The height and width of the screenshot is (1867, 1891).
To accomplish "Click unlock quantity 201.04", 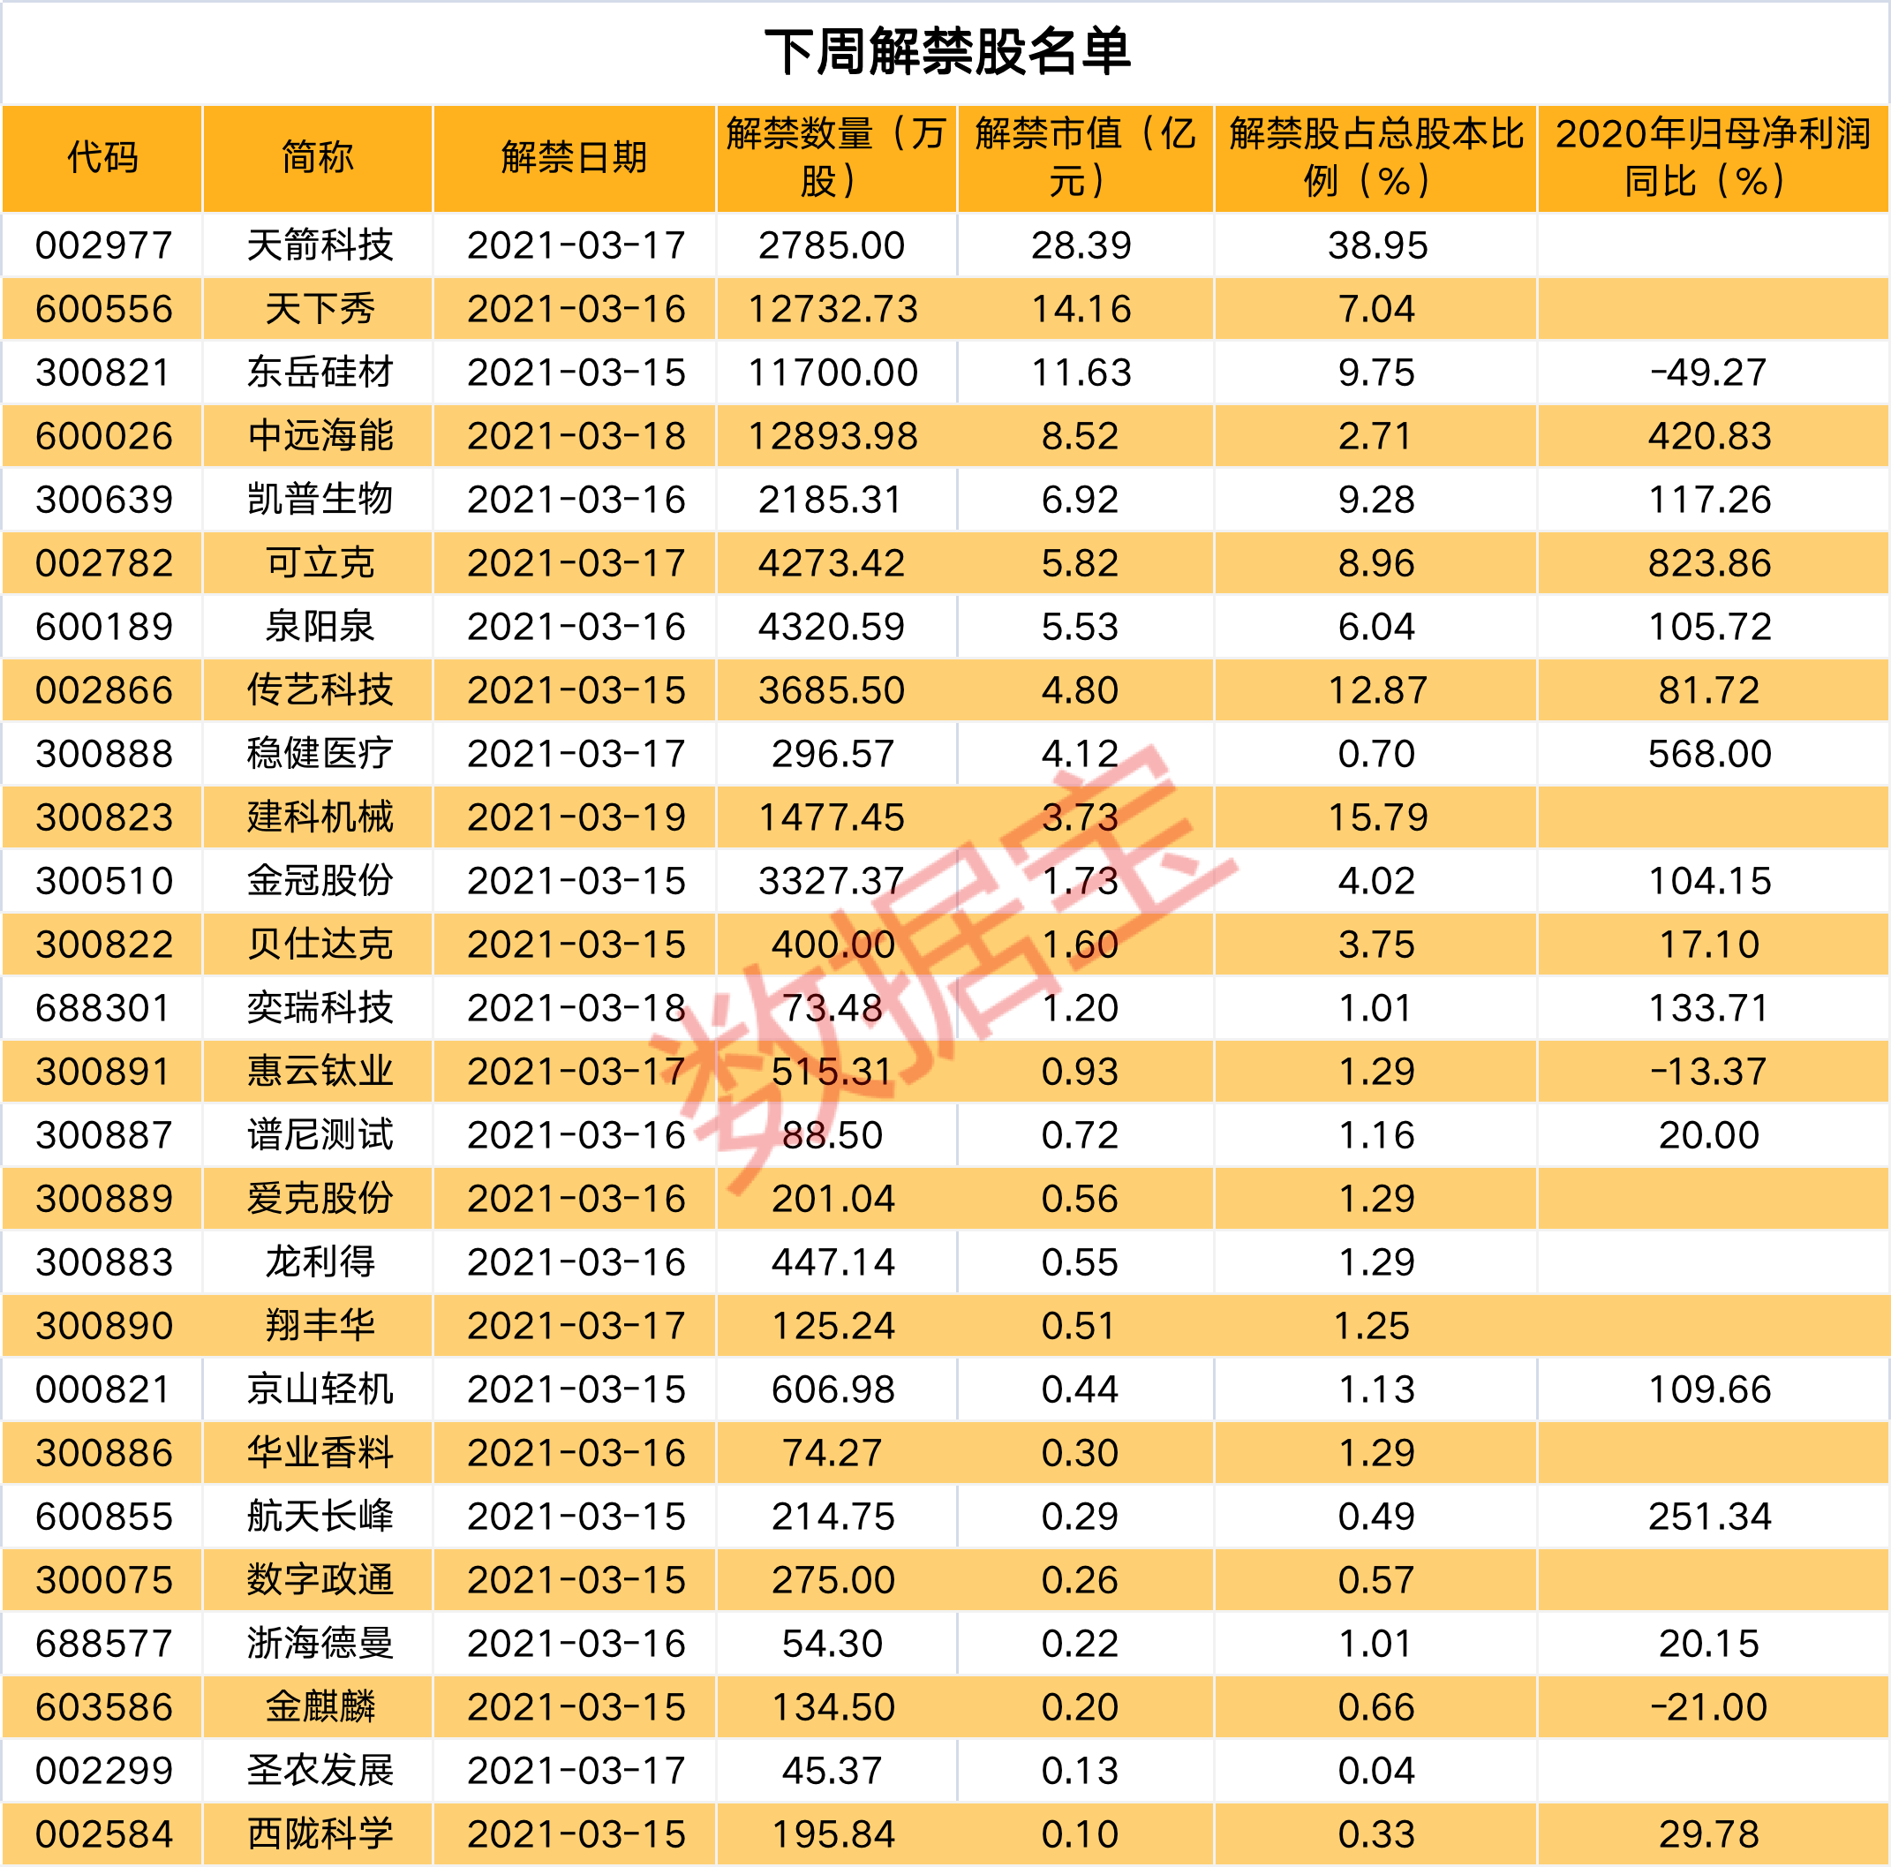I will coord(833,1199).
